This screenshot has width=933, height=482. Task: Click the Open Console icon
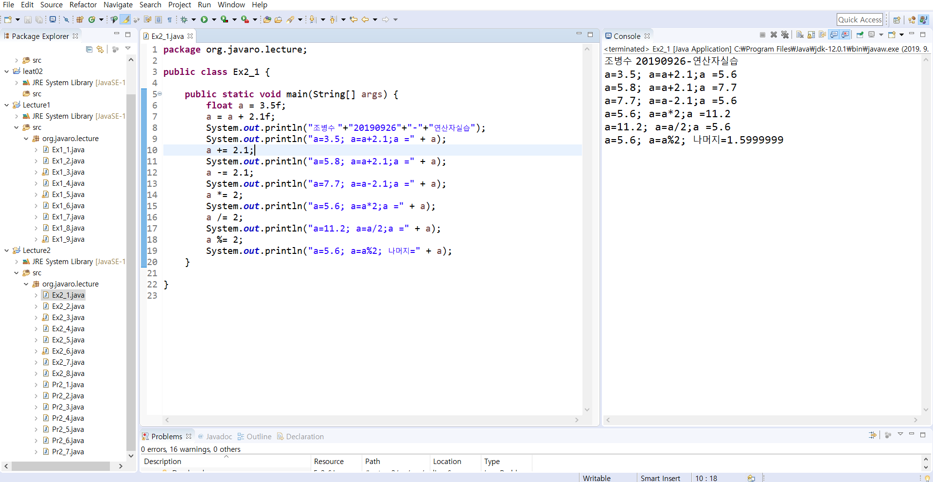pos(893,35)
